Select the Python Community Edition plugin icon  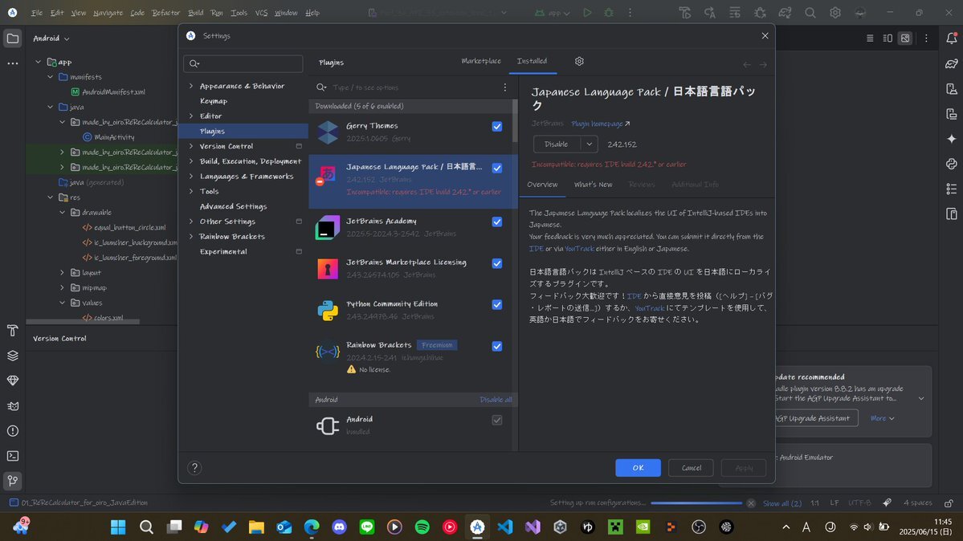point(328,311)
